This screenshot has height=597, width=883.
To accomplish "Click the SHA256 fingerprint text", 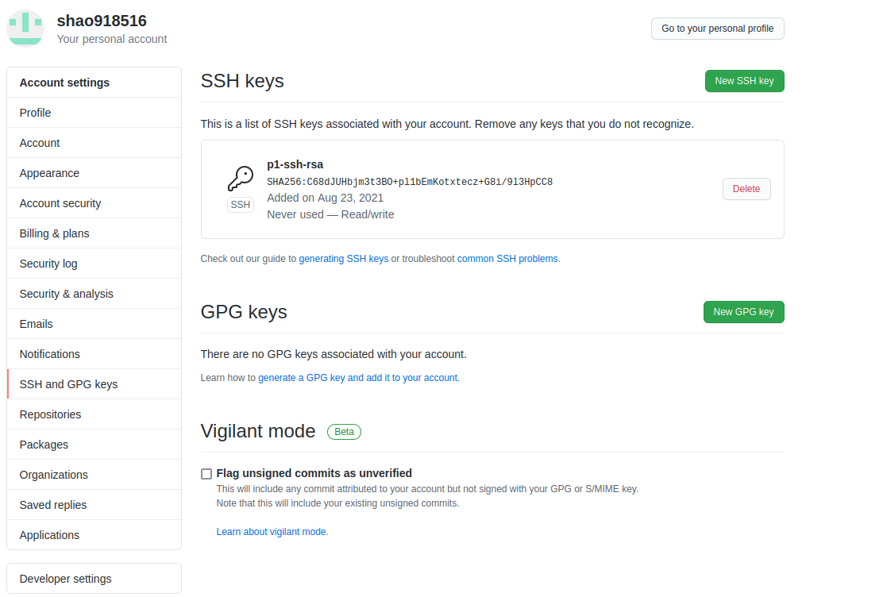I will (410, 182).
